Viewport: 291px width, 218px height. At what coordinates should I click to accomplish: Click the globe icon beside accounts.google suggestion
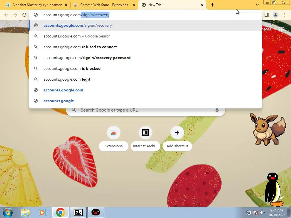[36, 101]
